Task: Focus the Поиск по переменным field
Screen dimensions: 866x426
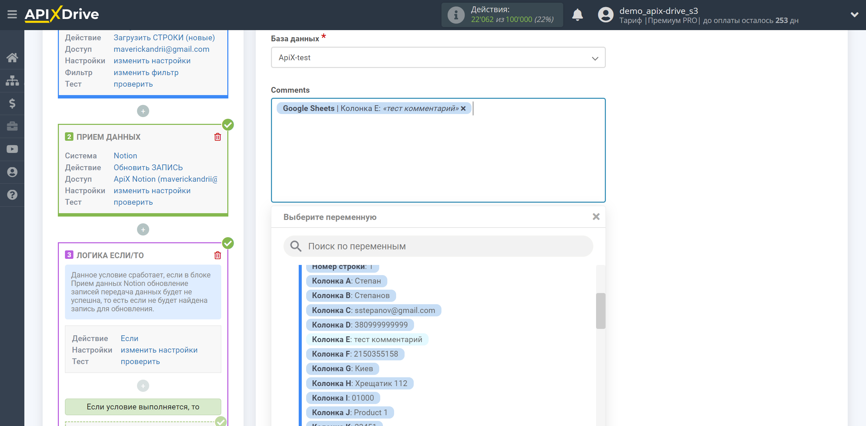Action: 438,246
